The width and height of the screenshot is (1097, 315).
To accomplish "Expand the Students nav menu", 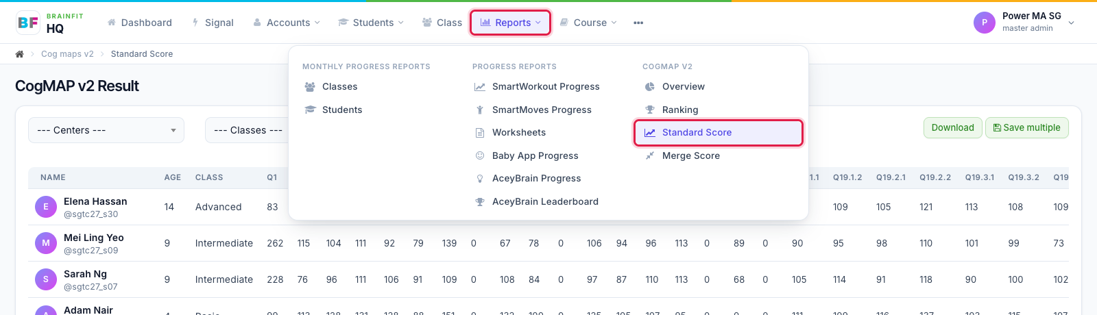I will tap(371, 23).
